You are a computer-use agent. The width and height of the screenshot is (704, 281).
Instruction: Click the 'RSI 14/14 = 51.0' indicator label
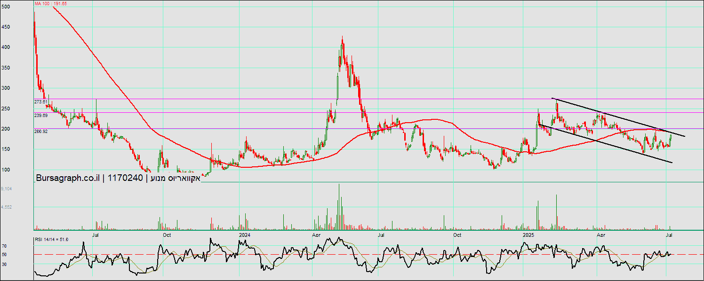coord(51,240)
